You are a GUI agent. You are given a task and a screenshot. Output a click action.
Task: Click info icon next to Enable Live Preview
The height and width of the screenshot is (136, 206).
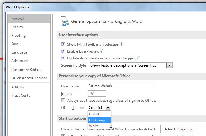click(x=102, y=51)
